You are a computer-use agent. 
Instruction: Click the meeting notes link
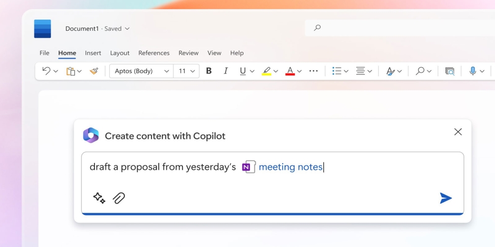(x=291, y=167)
